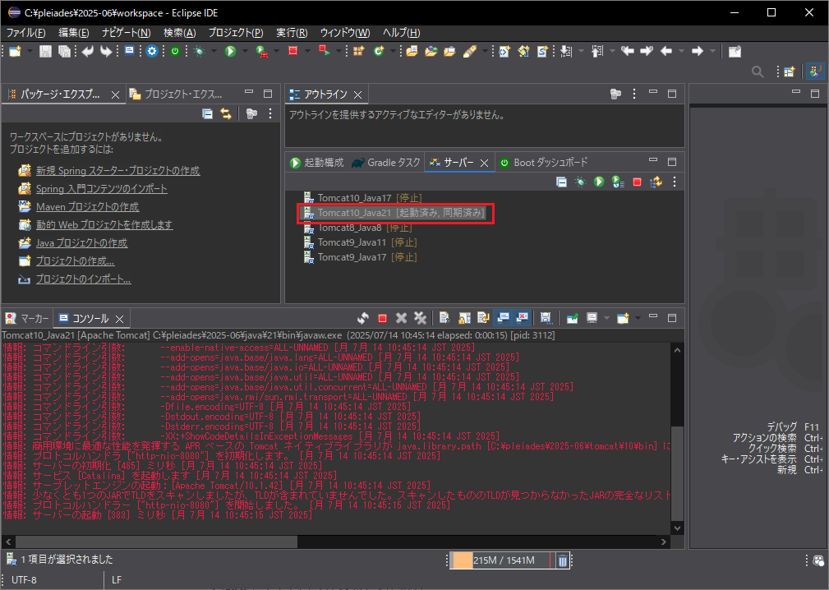Viewport: 829px width, 590px height.
Task: Terminate the console process with red square
Action: click(382, 318)
